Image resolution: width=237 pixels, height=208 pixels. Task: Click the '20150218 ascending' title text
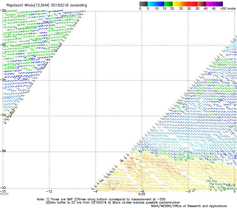pyautogui.click(x=69, y=5)
